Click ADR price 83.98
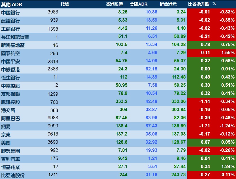Image resolution: width=236 pixels, height=179 pixels. pyautogui.click(x=151, y=118)
